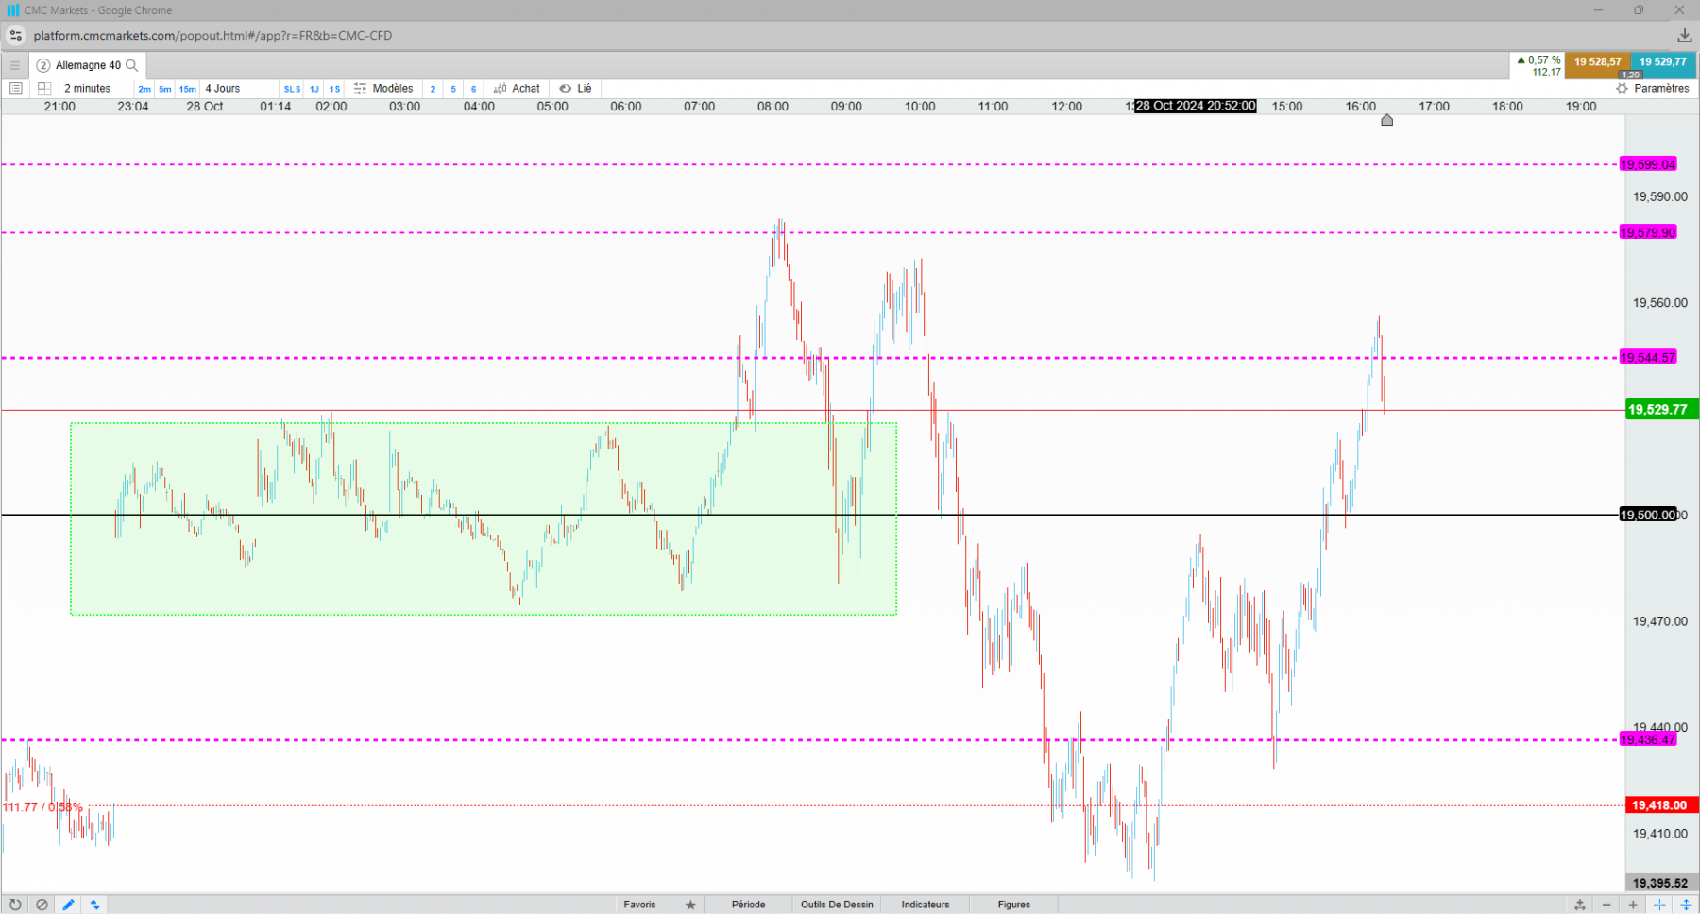Click the 28 Oct date label on time axis

point(205,107)
